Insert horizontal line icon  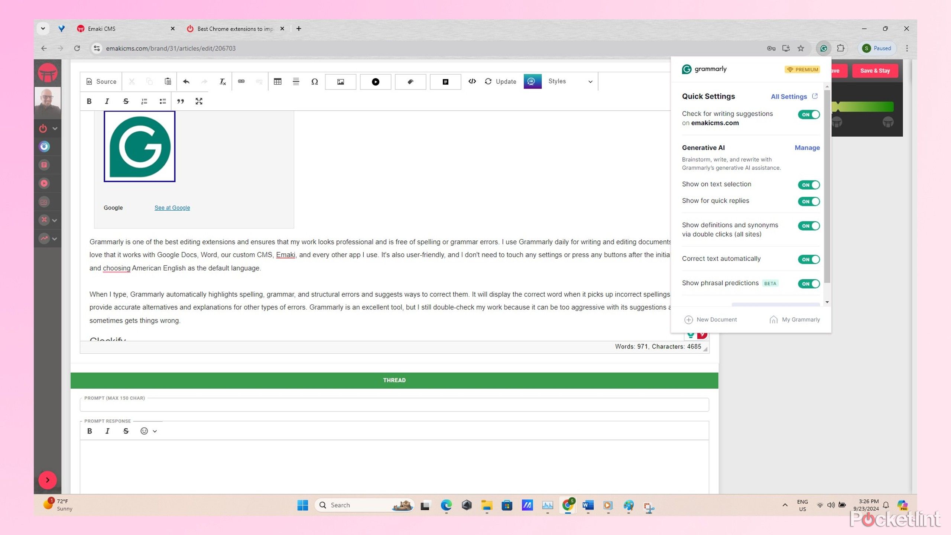pyautogui.click(x=296, y=81)
